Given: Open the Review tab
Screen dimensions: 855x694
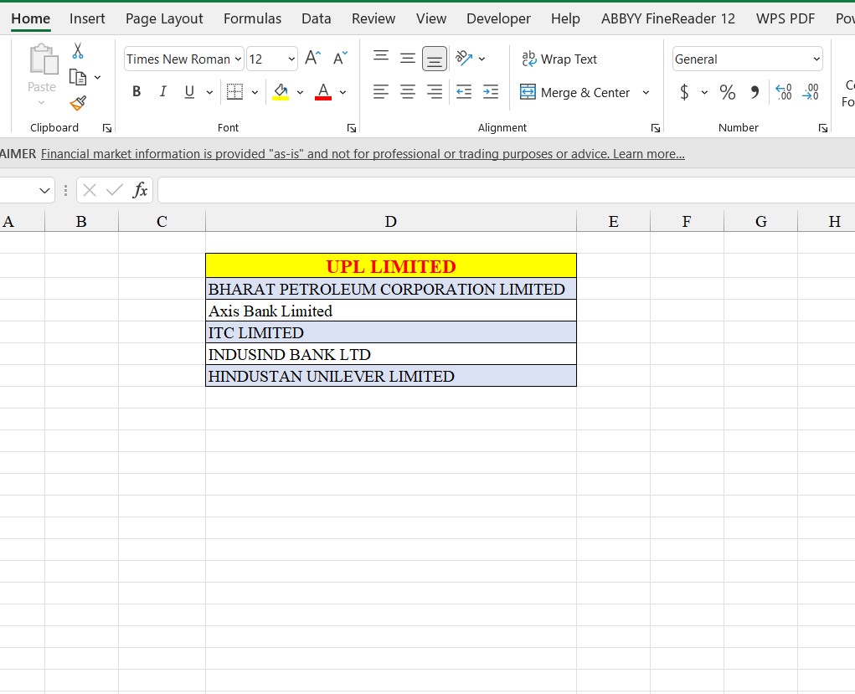Looking at the screenshot, I should (x=373, y=18).
